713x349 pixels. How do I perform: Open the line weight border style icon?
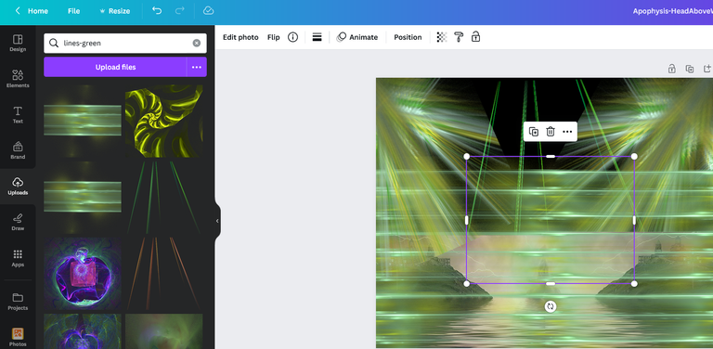point(317,37)
